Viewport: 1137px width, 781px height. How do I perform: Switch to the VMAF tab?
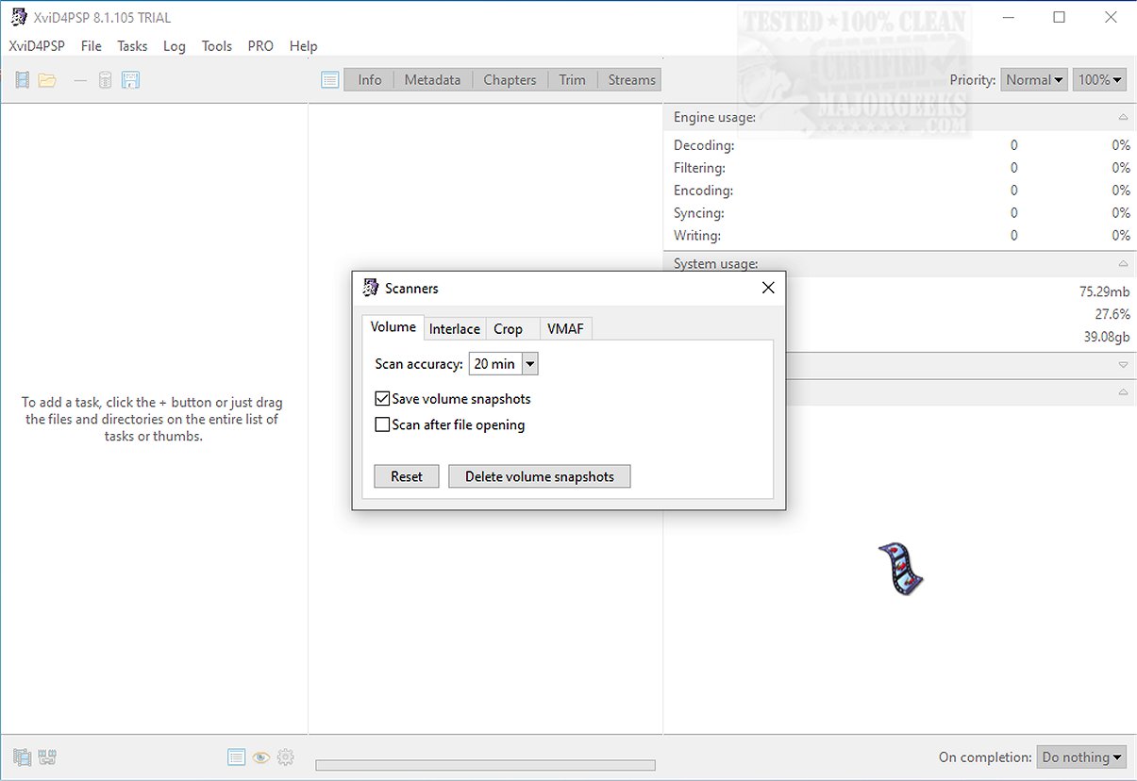(x=565, y=328)
